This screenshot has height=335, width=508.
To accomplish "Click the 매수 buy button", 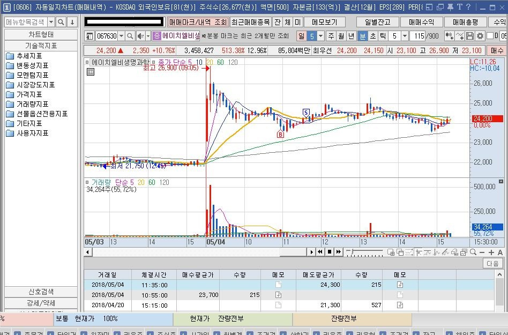I will 497,50.
